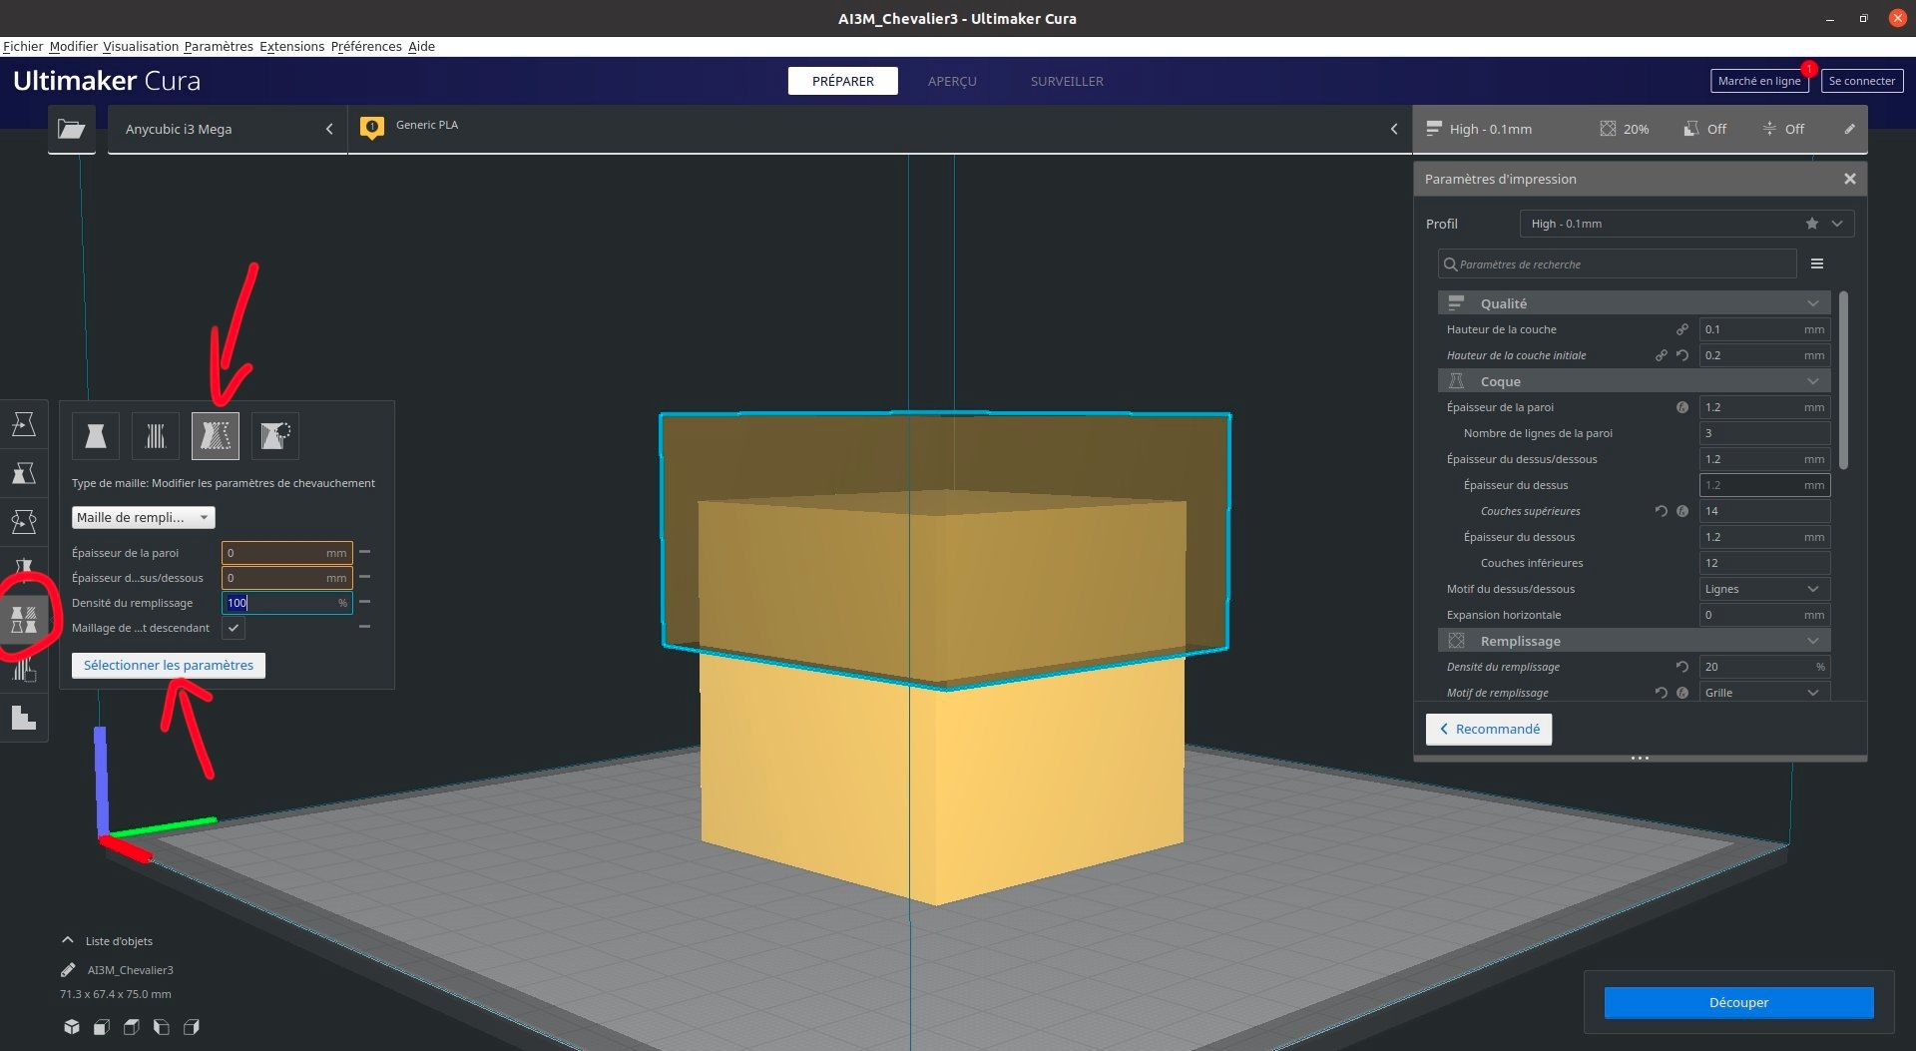Click the 3D view cube icon
This screenshot has width=1916, height=1051.
point(72,1027)
